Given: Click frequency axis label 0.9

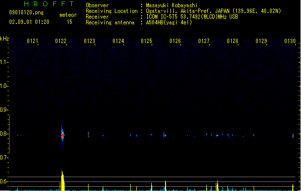Looking at the screenshot, I should 4,110.
